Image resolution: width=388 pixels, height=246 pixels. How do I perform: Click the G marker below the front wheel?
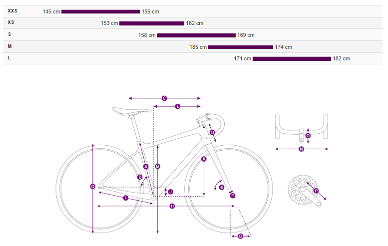coord(240,236)
